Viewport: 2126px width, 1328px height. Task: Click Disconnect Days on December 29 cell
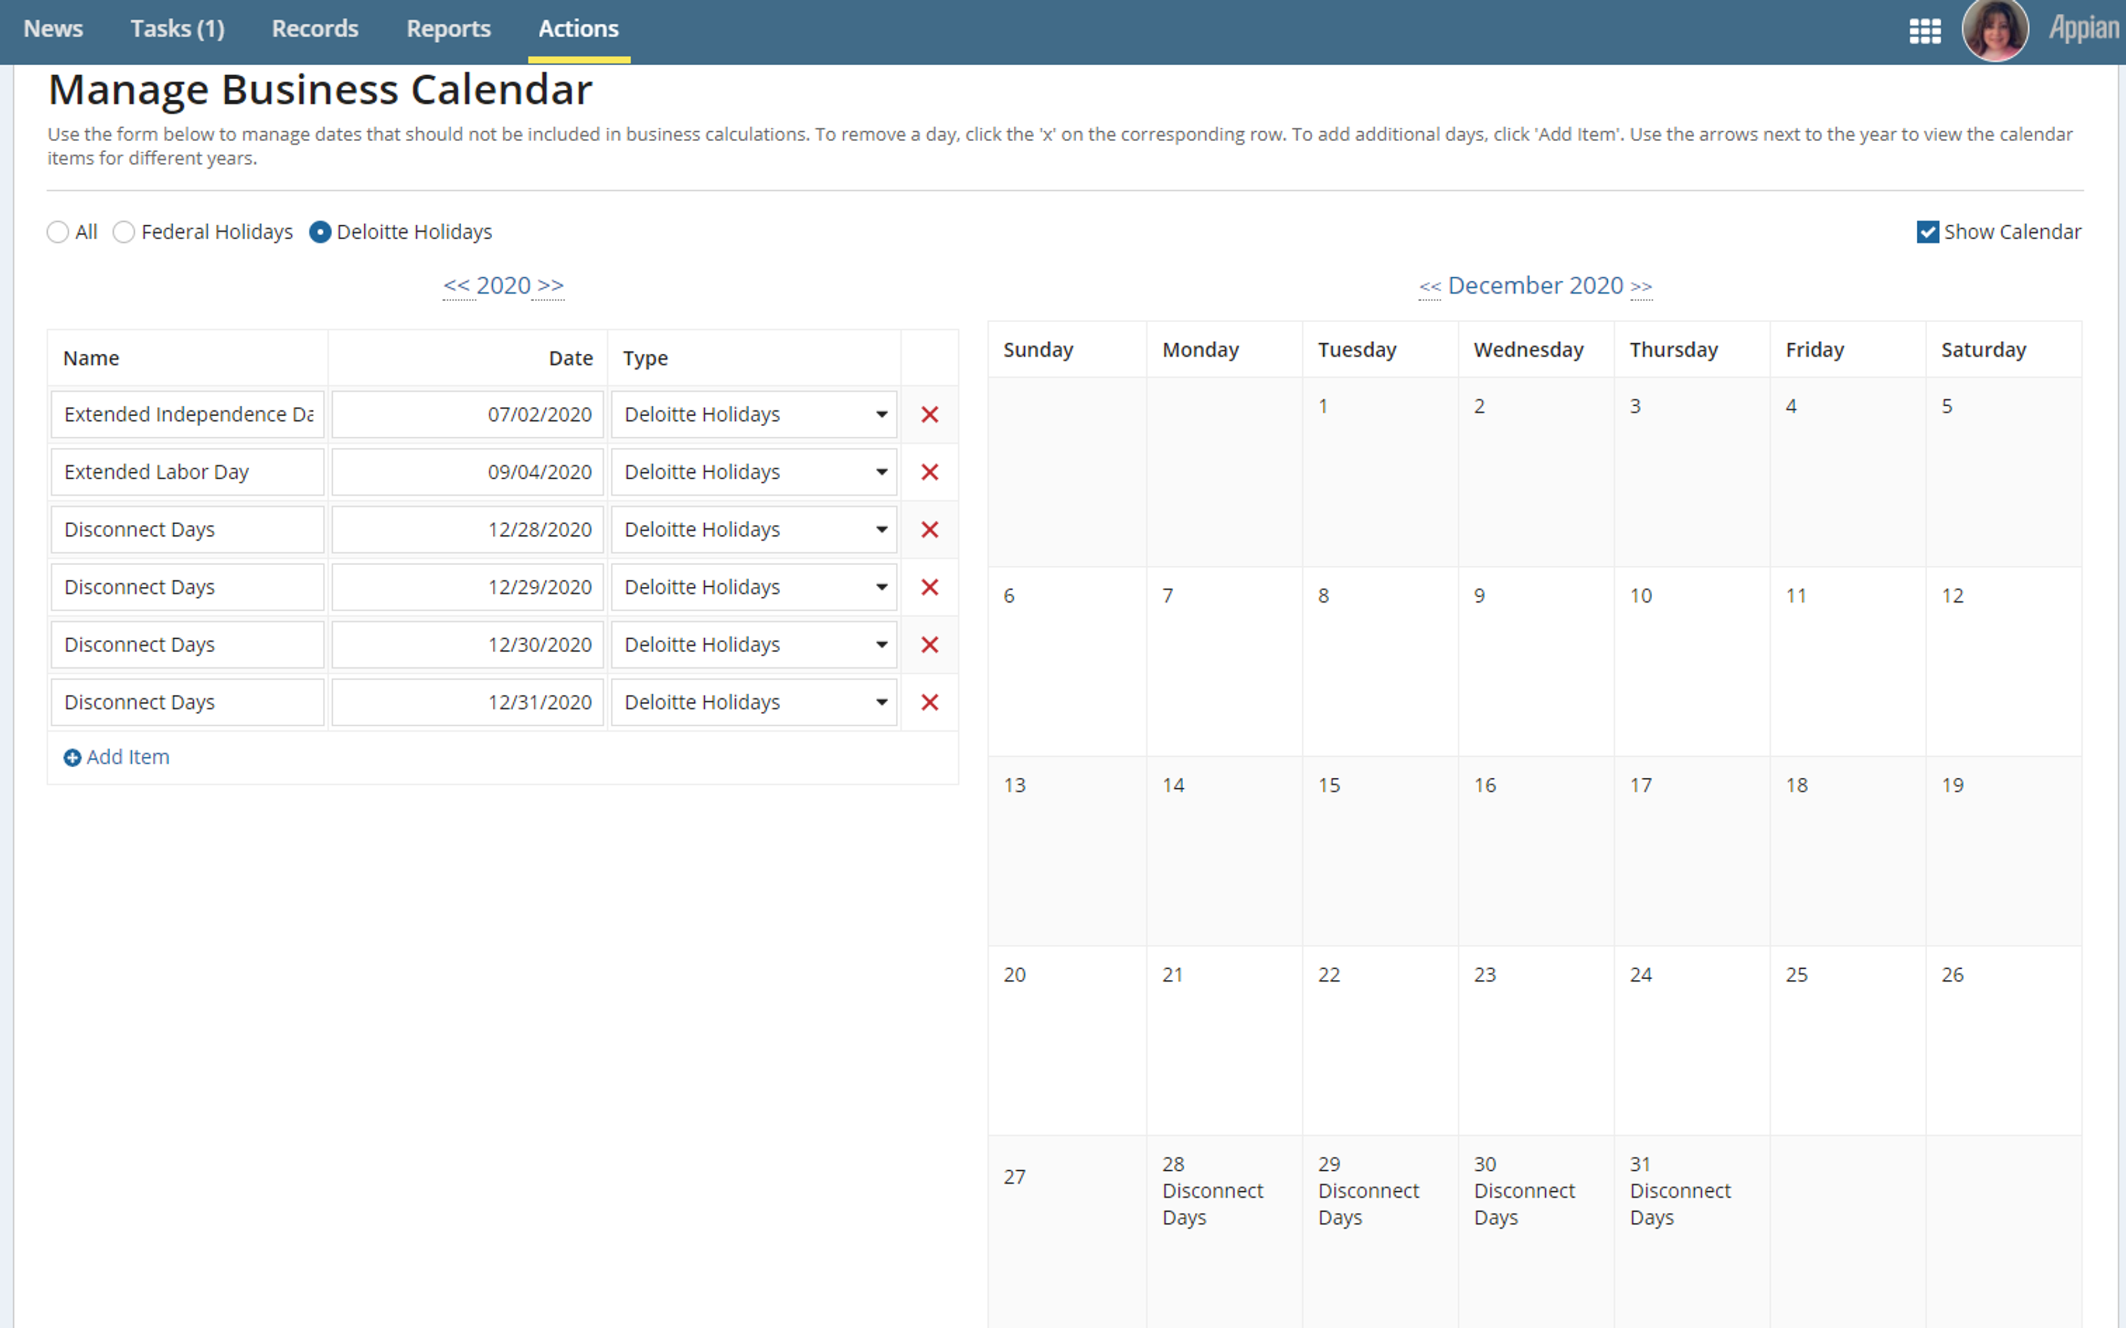point(1368,1204)
